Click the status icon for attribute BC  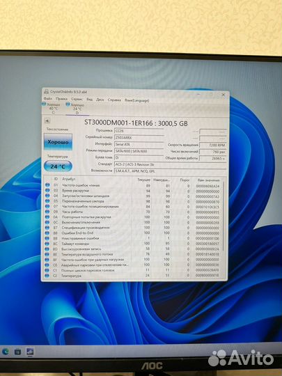pos(47,244)
